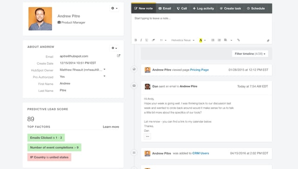Open the About Andrew settings gear dropdown
Image resolution: width=298 pixels, height=169 pixels.
114,48
